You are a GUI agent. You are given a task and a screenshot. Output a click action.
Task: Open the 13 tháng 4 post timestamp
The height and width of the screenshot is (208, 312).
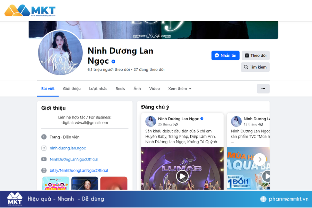pos(252,124)
